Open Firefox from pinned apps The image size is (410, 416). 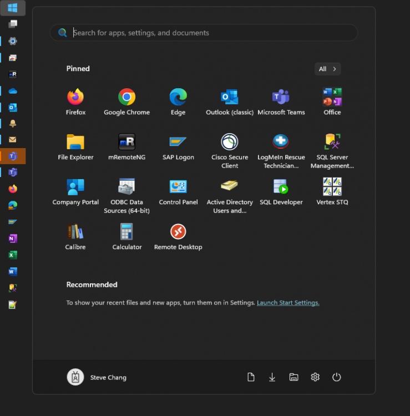(75, 98)
